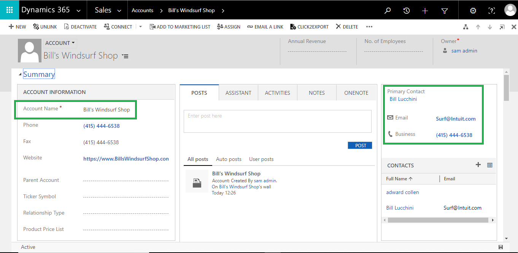518x253 pixels.
Task: Open the website link https://www.BillsWindsurfShop
Action: (x=126, y=159)
